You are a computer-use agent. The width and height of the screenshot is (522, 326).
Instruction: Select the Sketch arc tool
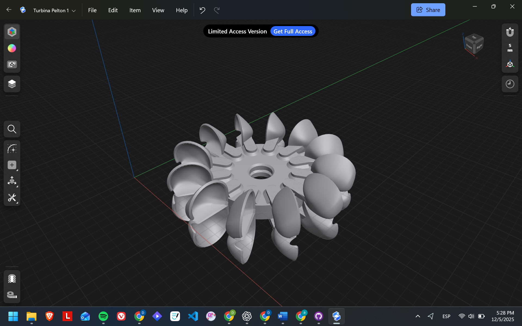click(12, 149)
